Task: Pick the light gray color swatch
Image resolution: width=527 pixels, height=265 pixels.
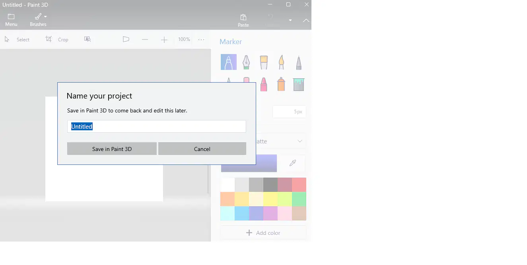Action: point(242,185)
